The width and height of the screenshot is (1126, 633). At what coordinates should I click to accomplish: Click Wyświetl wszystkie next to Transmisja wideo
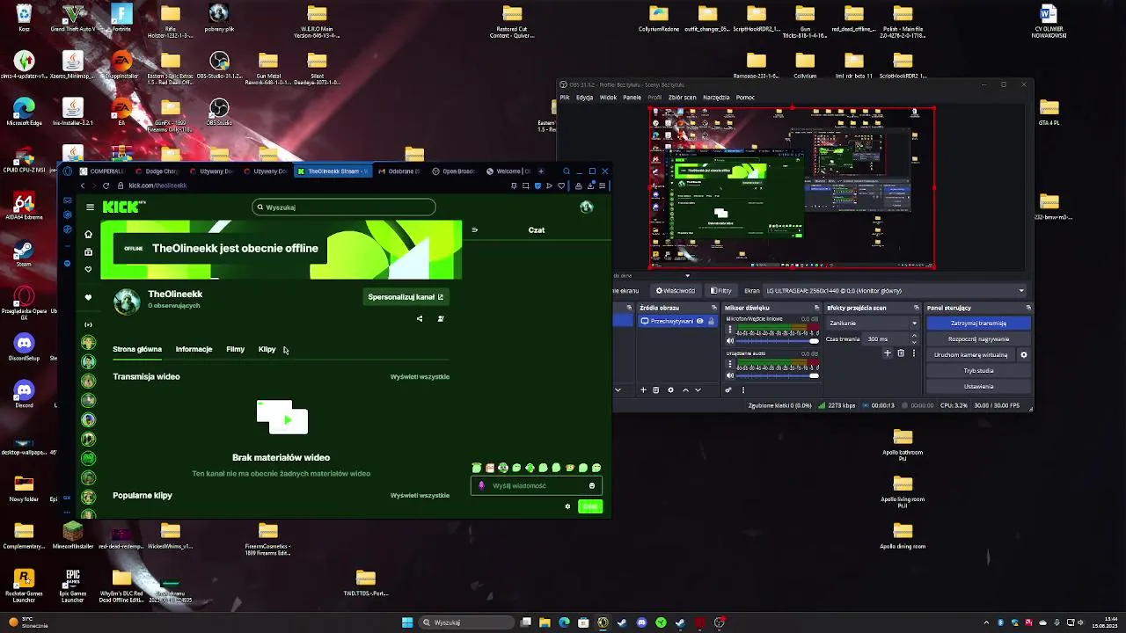(x=420, y=376)
